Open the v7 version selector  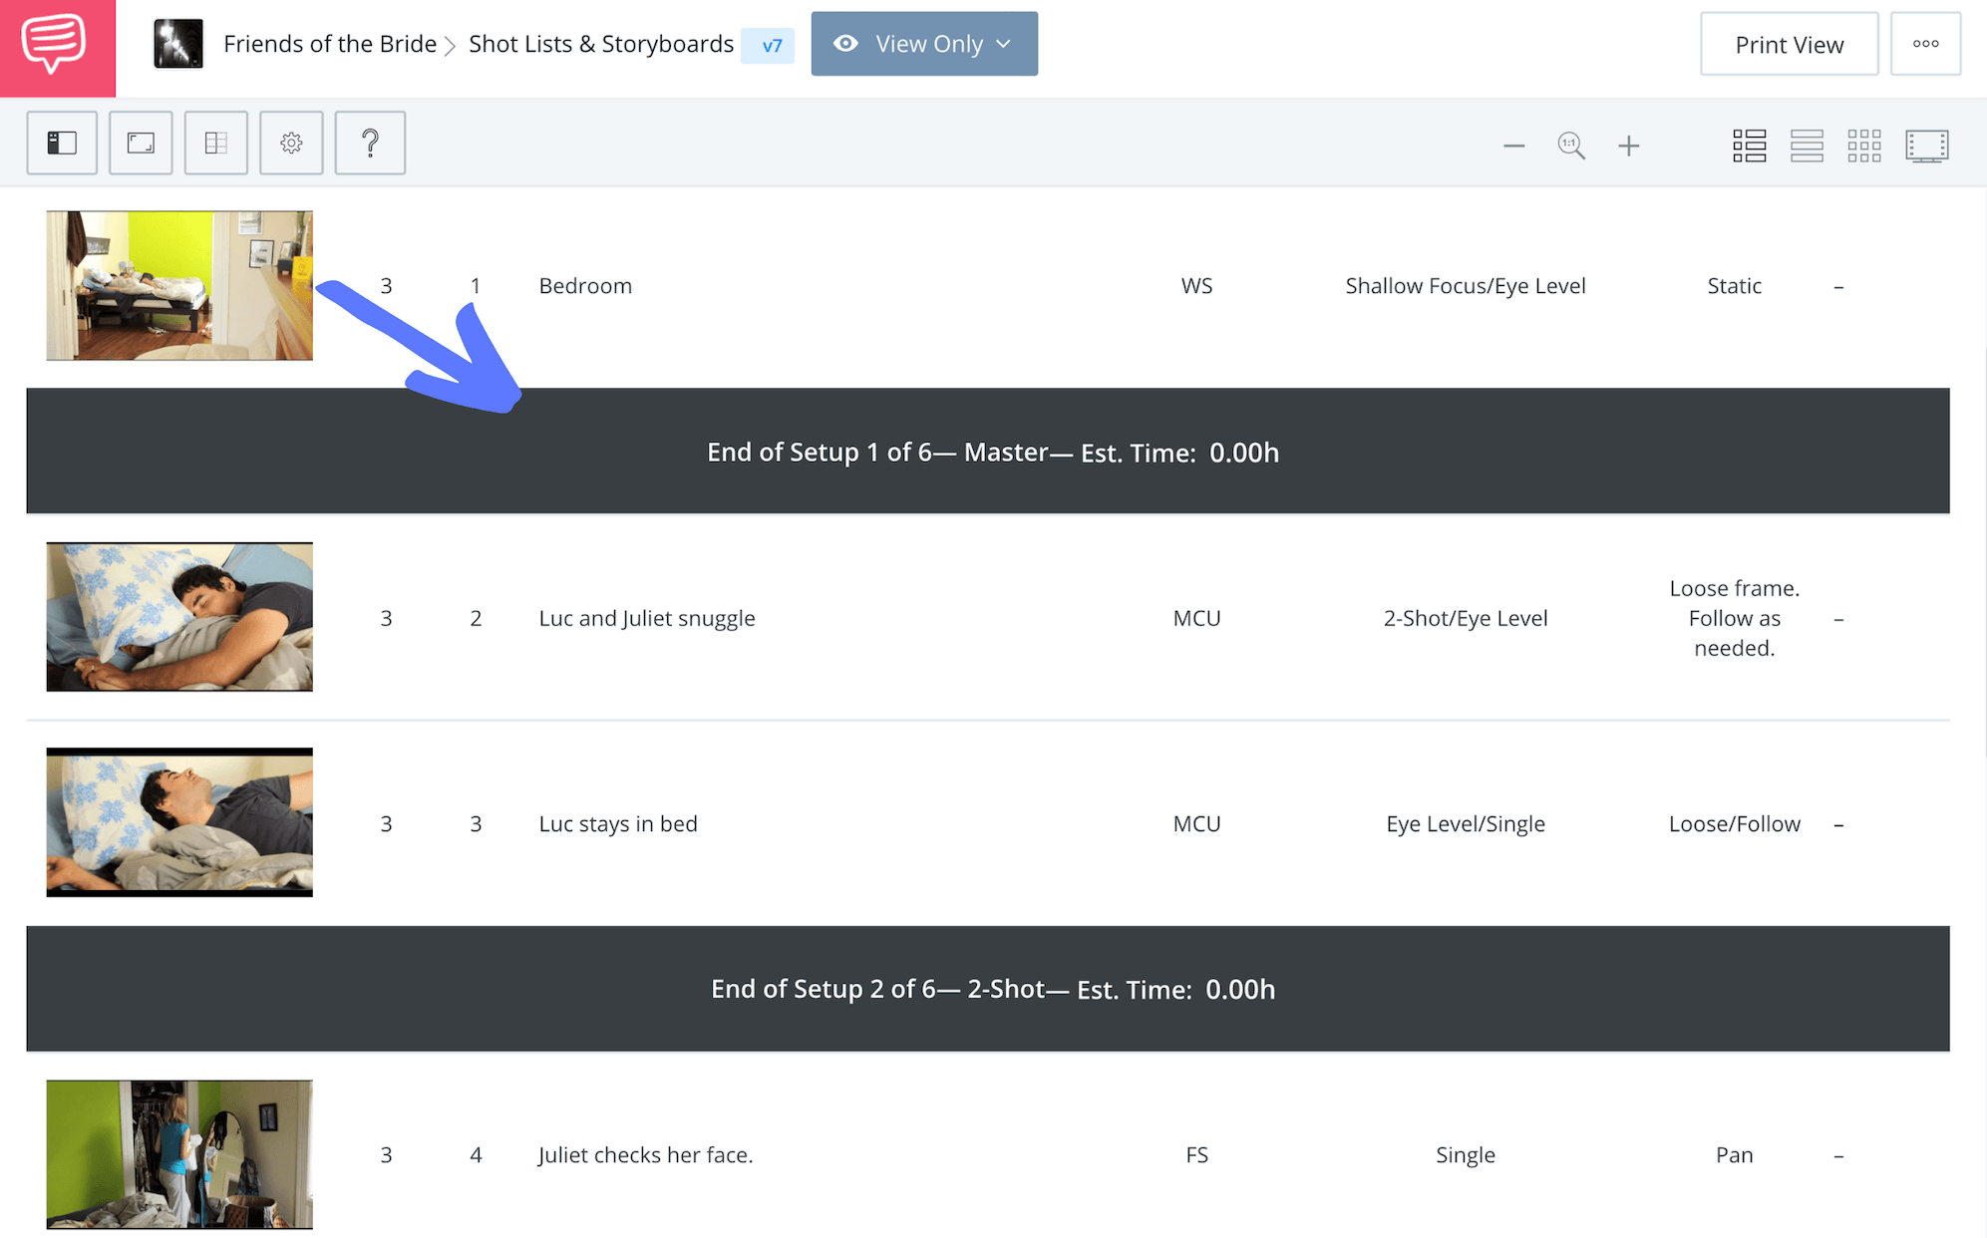tap(770, 46)
